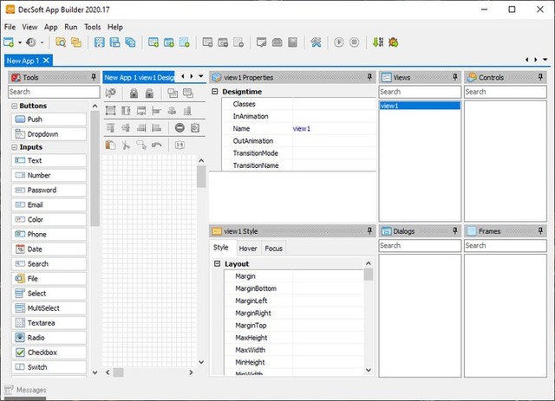
Task: Collapse the Buttons group in Tools panel
Action: (14, 106)
